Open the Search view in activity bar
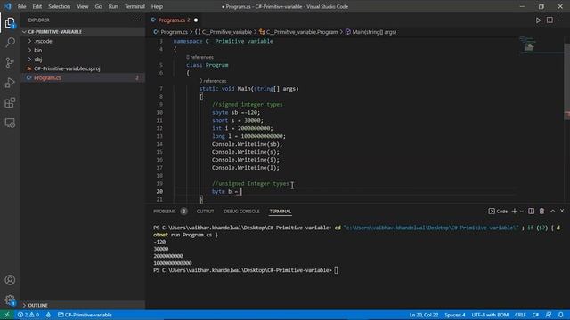This screenshot has width=570, height=320. point(10,43)
